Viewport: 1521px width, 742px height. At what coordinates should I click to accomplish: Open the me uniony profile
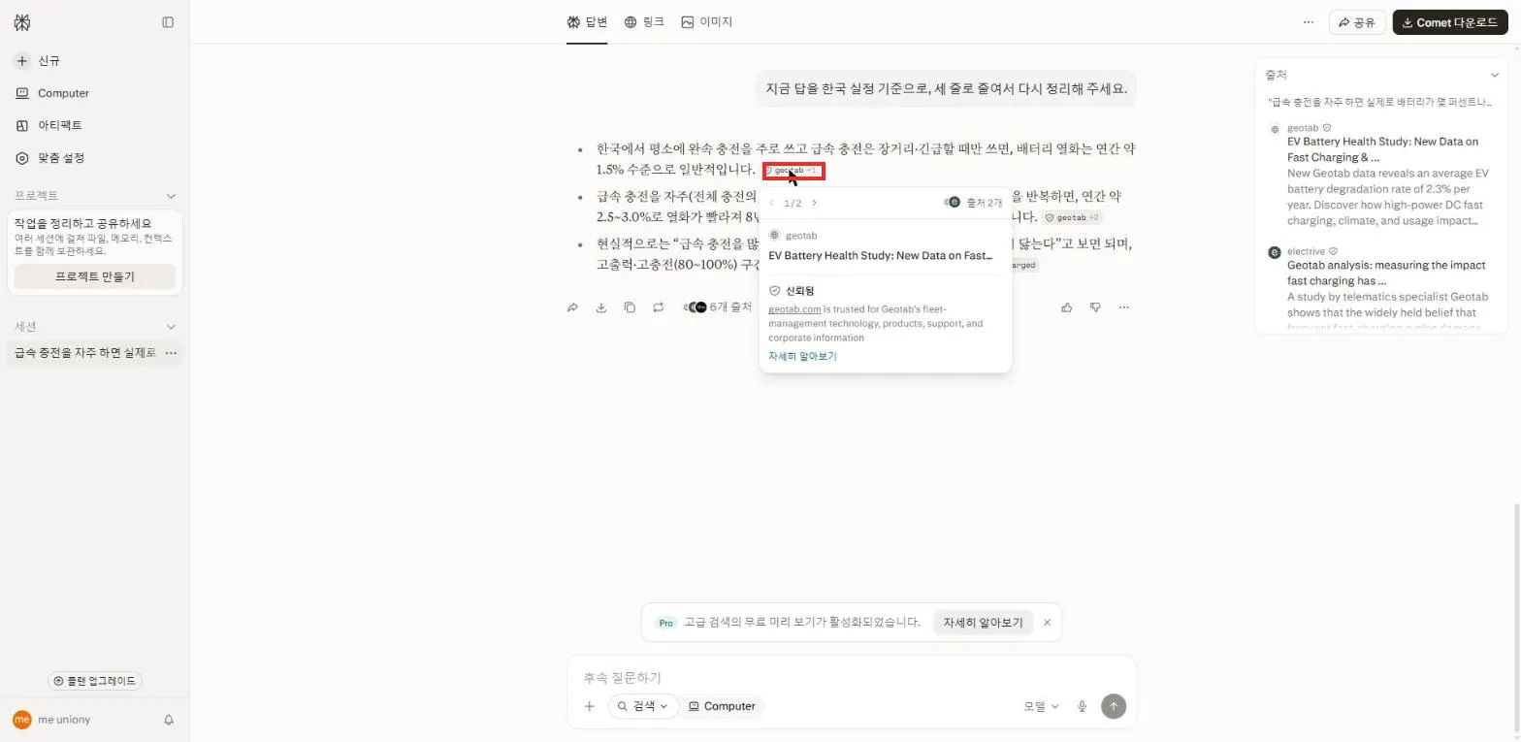coord(51,720)
